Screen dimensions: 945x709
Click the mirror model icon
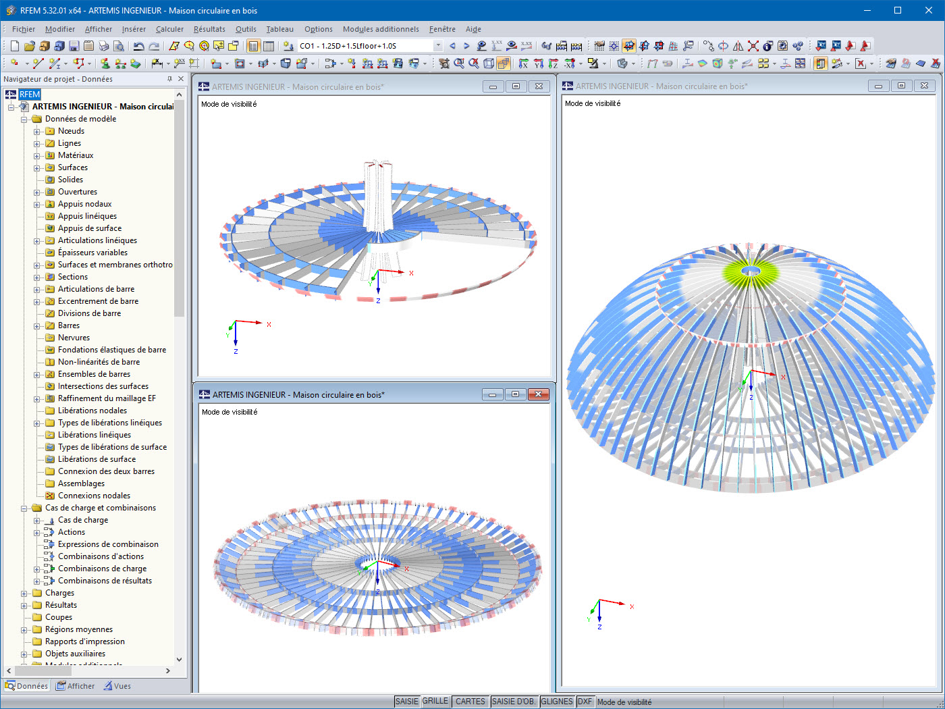(x=738, y=47)
